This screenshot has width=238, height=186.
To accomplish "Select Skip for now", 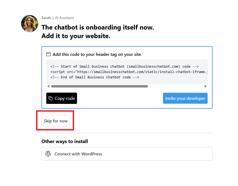I will point(56,121).
